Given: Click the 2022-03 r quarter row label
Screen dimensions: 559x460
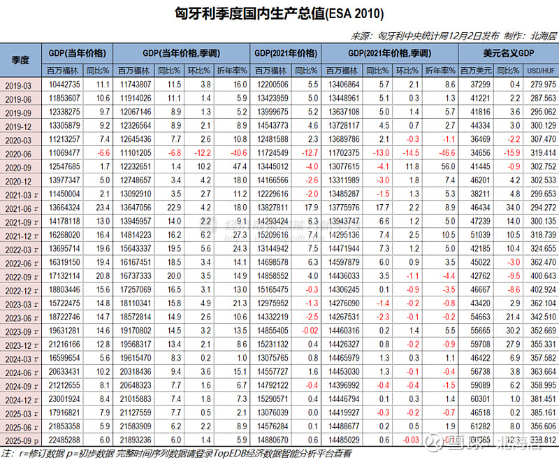Looking at the screenshot, I should [22, 250].
